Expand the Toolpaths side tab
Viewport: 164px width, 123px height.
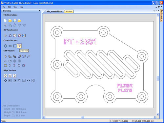click(x=162, y=16)
